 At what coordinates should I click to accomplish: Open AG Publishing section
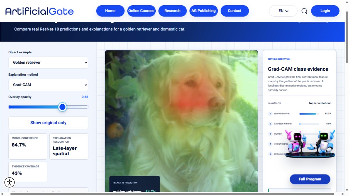(204, 11)
